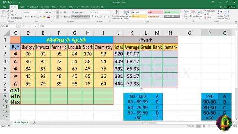The width and height of the screenshot is (238, 134).
Task: Open the File menu tab
Action: [x=4, y=7]
